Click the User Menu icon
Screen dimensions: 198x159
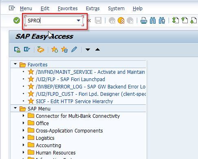pyautogui.click(x=17, y=49)
